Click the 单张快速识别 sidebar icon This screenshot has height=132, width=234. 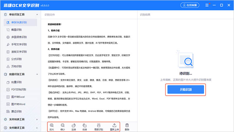click(x=8, y=23)
